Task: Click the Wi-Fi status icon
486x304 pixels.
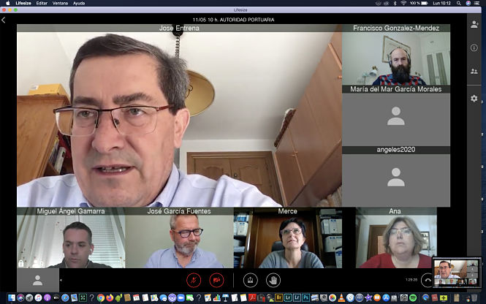Action: [403, 4]
